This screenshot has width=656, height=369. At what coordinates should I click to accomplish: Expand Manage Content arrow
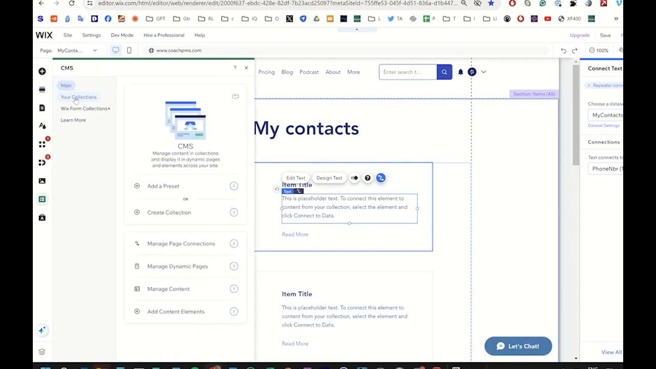(234, 289)
